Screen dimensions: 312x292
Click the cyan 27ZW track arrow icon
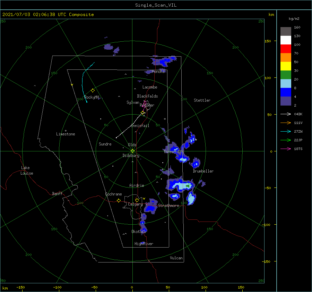coord(286,131)
